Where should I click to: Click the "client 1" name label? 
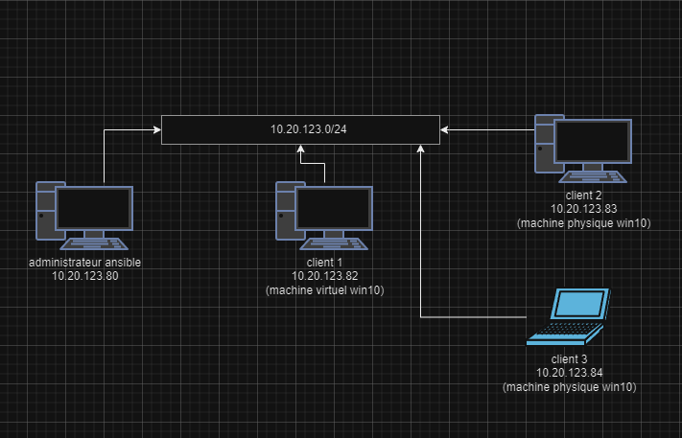[x=324, y=263]
